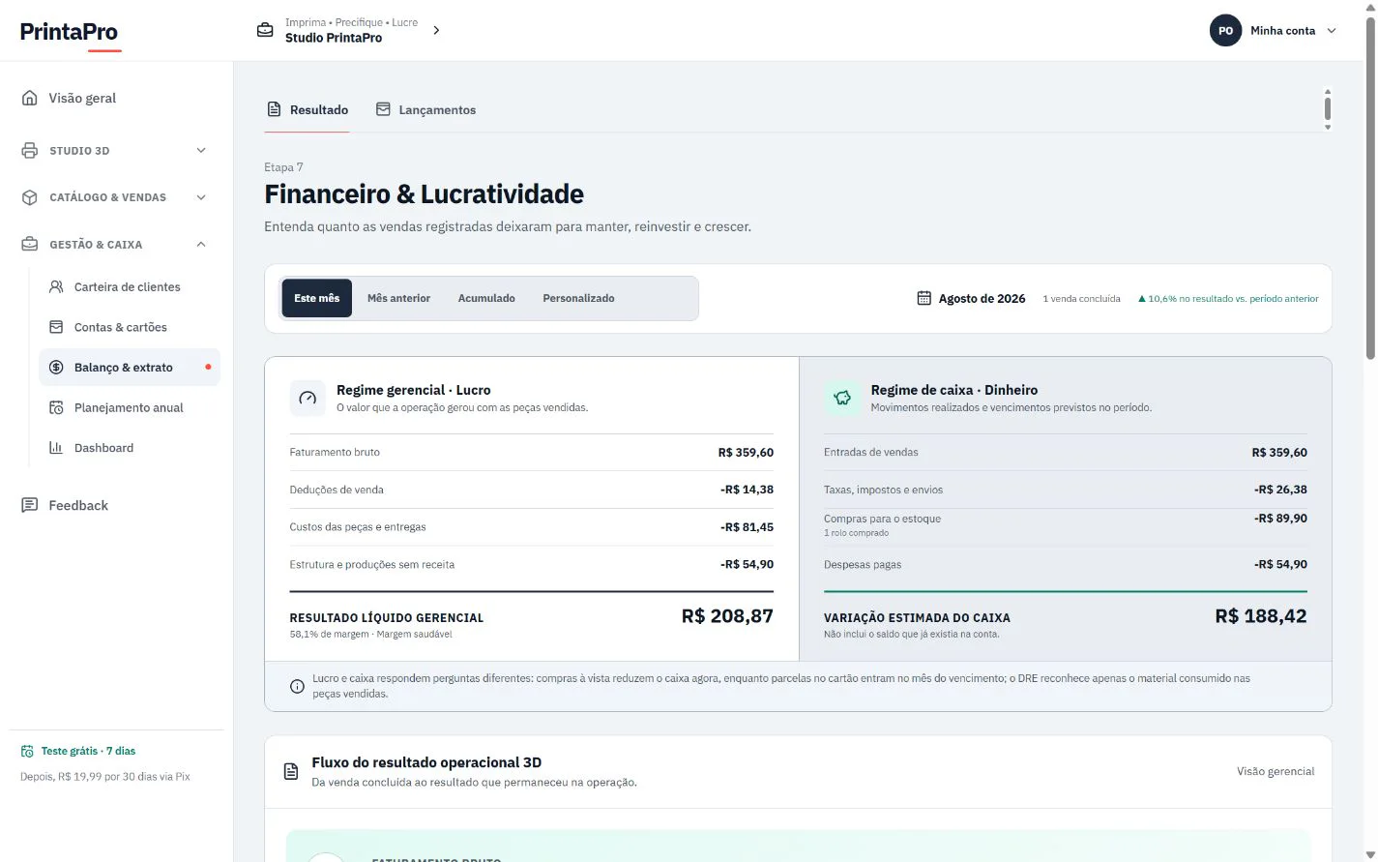The width and height of the screenshot is (1378, 862).
Task: Select the Acumulado period filter
Action: coord(486,298)
